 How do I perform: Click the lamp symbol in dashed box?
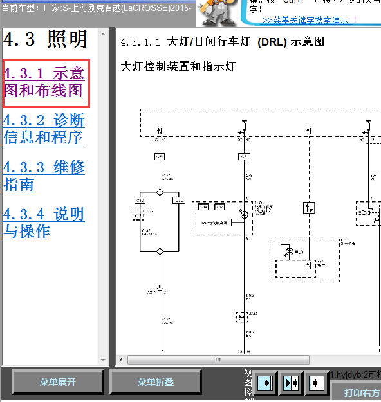pos(245,214)
